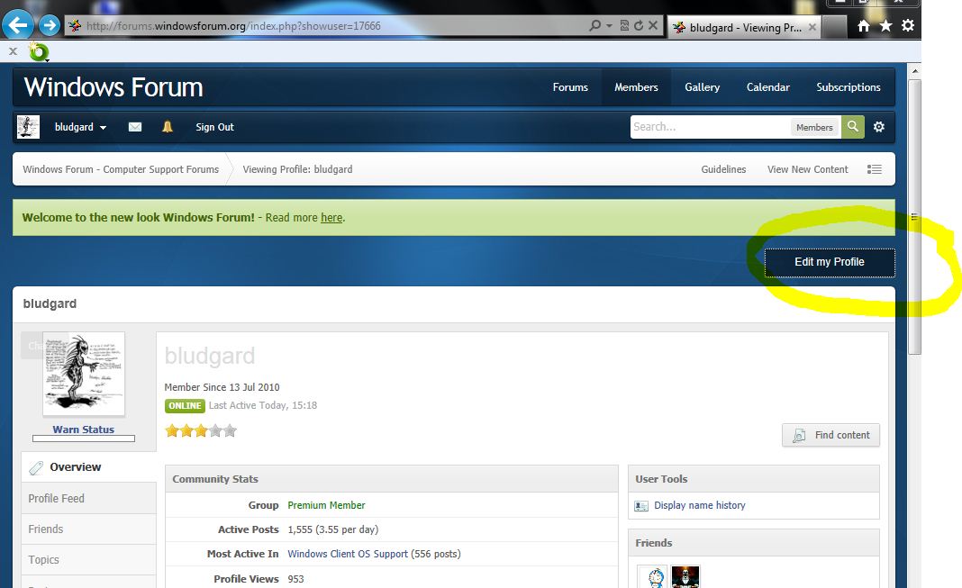Open the browser home icon
This screenshot has height=588, width=962.
[x=864, y=26]
